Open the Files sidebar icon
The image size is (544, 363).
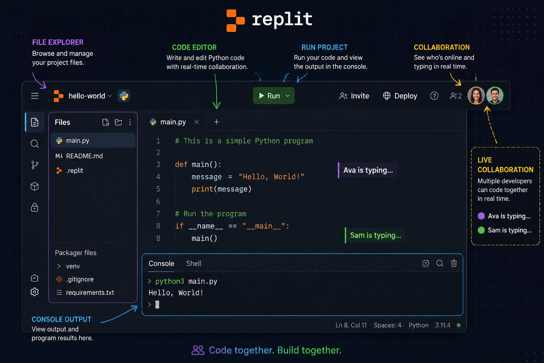pos(35,122)
